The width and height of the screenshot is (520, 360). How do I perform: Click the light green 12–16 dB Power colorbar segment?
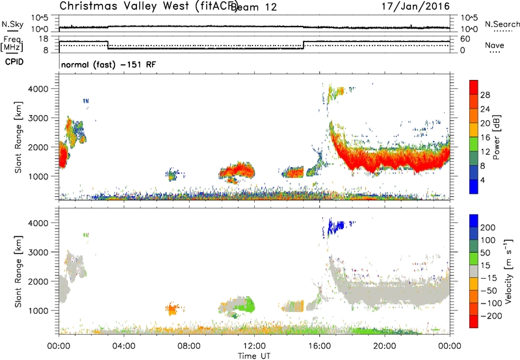(474, 144)
